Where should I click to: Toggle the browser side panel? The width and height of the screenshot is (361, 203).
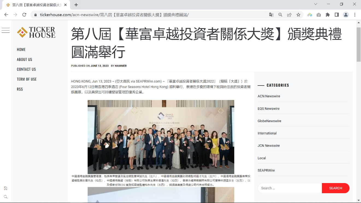click(337, 15)
